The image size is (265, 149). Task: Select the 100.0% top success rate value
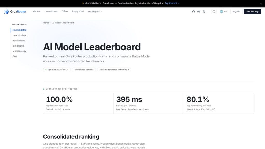pyautogui.click(x=59, y=99)
